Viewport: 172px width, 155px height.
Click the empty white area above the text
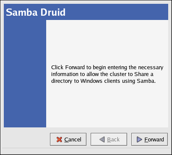point(107,42)
